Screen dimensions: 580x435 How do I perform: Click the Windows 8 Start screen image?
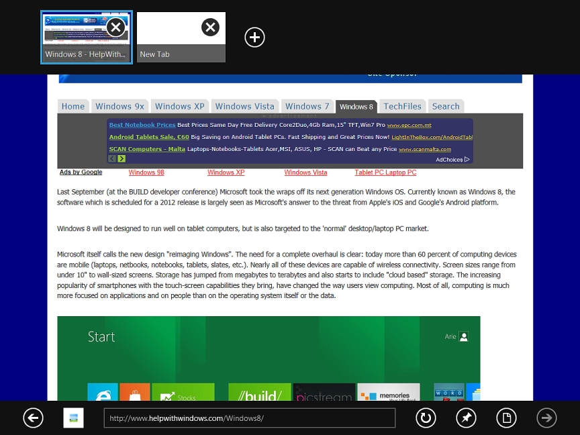(269, 358)
